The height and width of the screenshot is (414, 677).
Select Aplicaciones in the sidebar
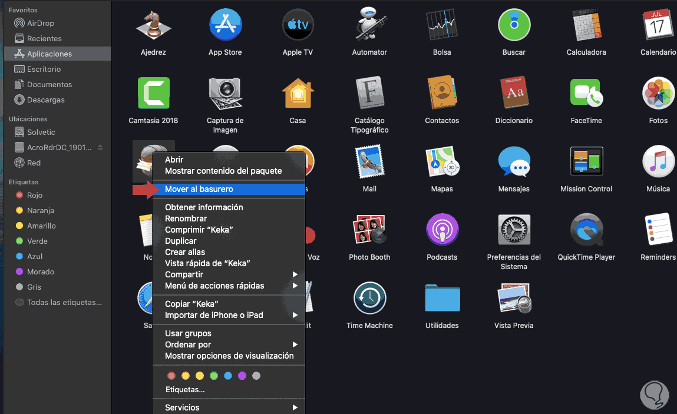click(57, 54)
